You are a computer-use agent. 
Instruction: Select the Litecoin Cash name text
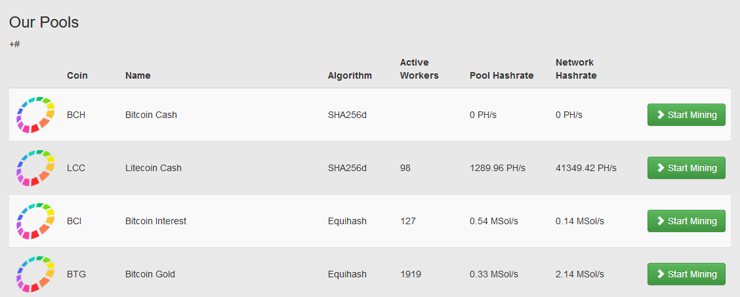click(154, 168)
